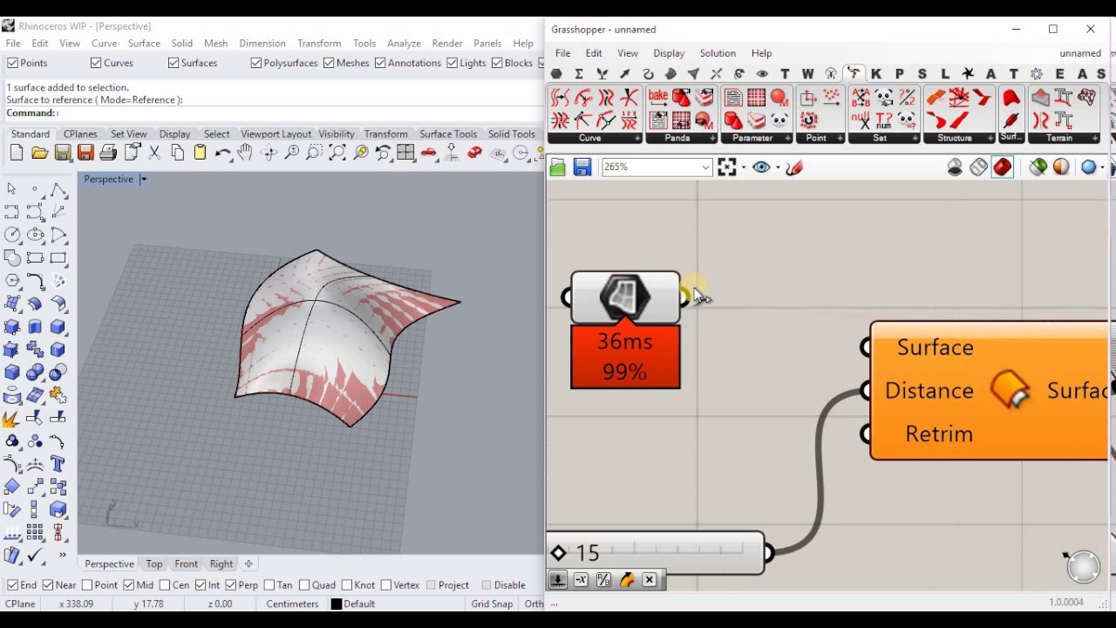
Task: Click the Default layer color swatch
Action: pyautogui.click(x=337, y=604)
